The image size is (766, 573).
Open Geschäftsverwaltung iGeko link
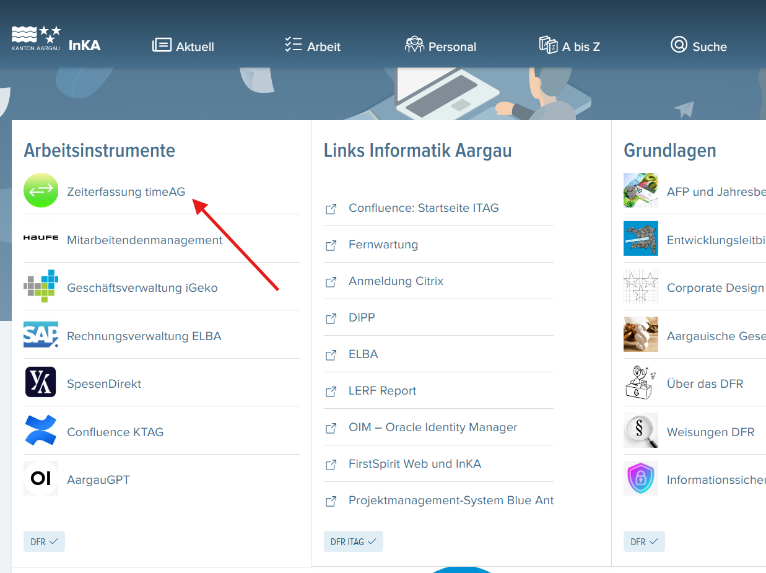[142, 288]
